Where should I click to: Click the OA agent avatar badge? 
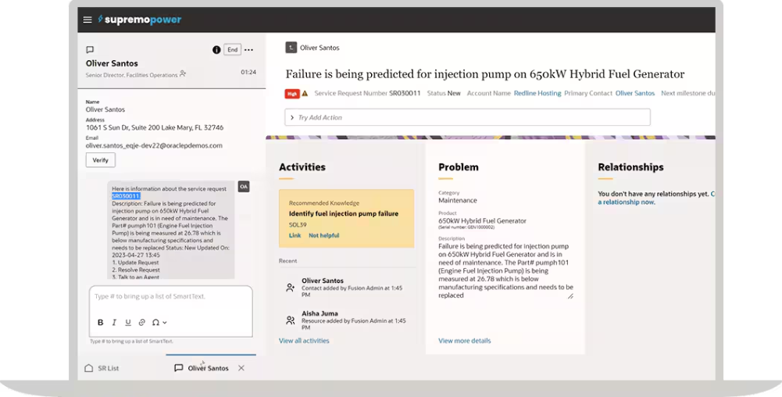[x=244, y=187]
